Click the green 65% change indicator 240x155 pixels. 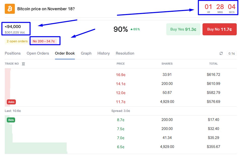click(135, 29)
